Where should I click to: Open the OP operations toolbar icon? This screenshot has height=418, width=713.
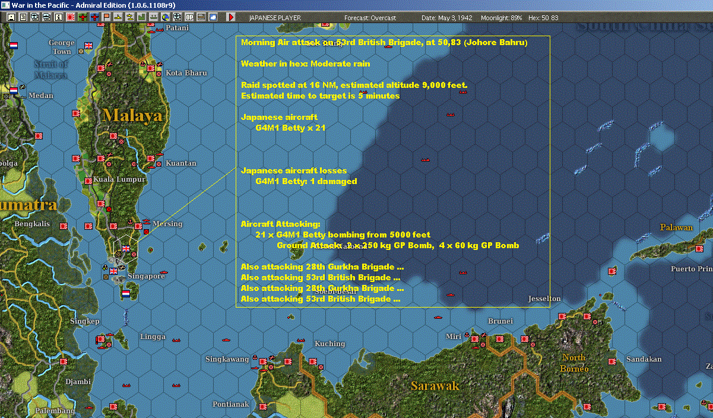[x=189, y=17]
